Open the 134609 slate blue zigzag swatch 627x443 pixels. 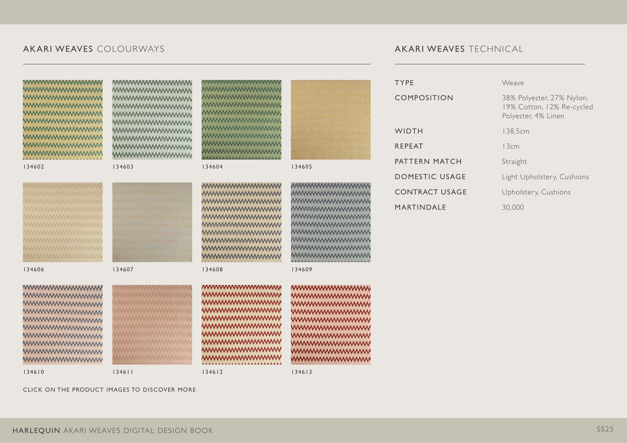click(331, 222)
